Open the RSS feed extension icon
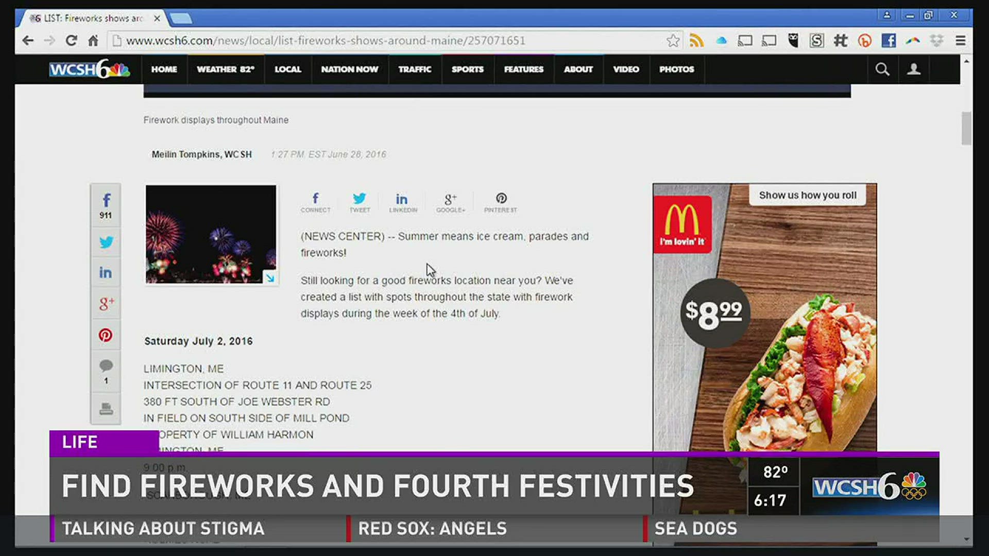 pos(696,41)
